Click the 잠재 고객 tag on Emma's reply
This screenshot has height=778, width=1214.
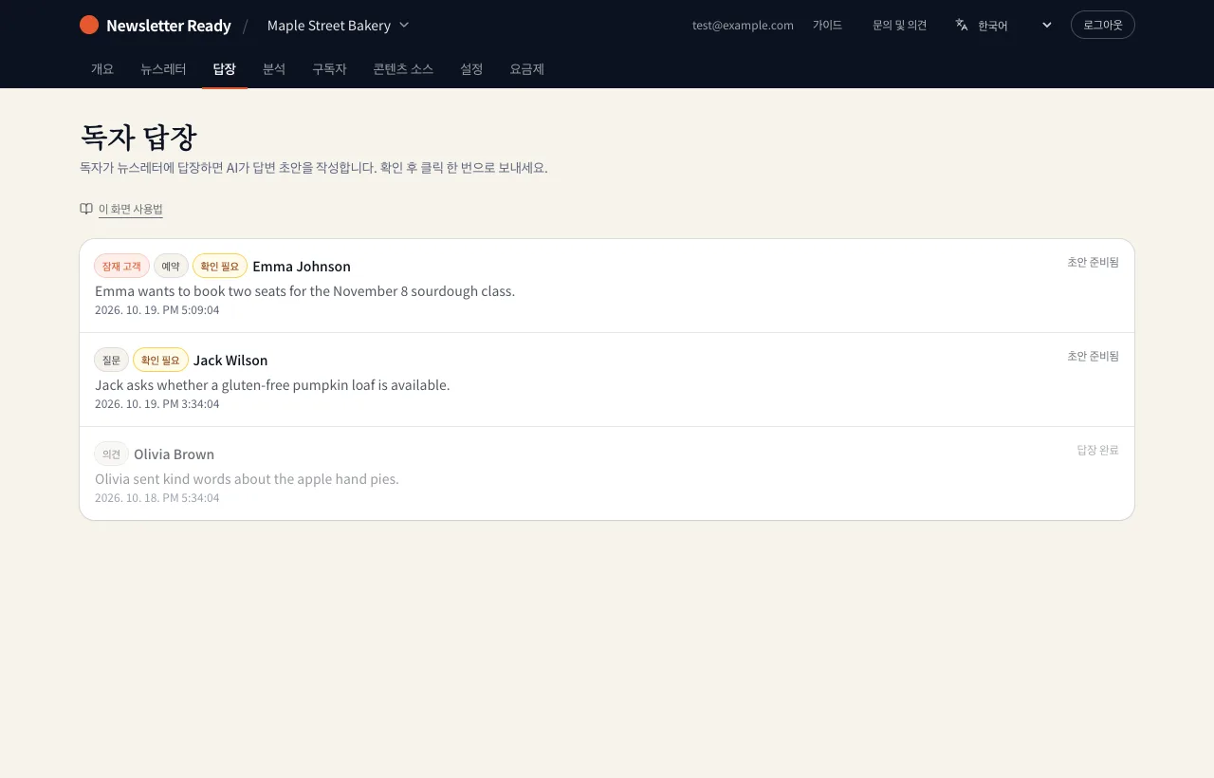[121, 266]
